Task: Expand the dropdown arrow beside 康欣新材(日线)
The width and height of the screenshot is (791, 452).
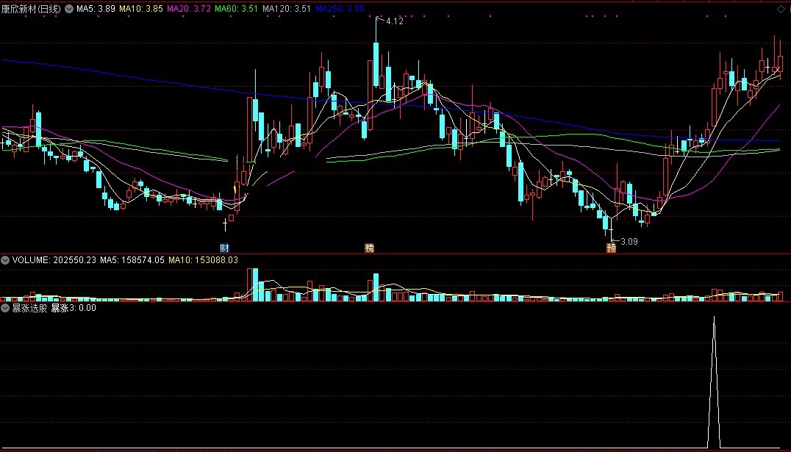Action: 69,9
